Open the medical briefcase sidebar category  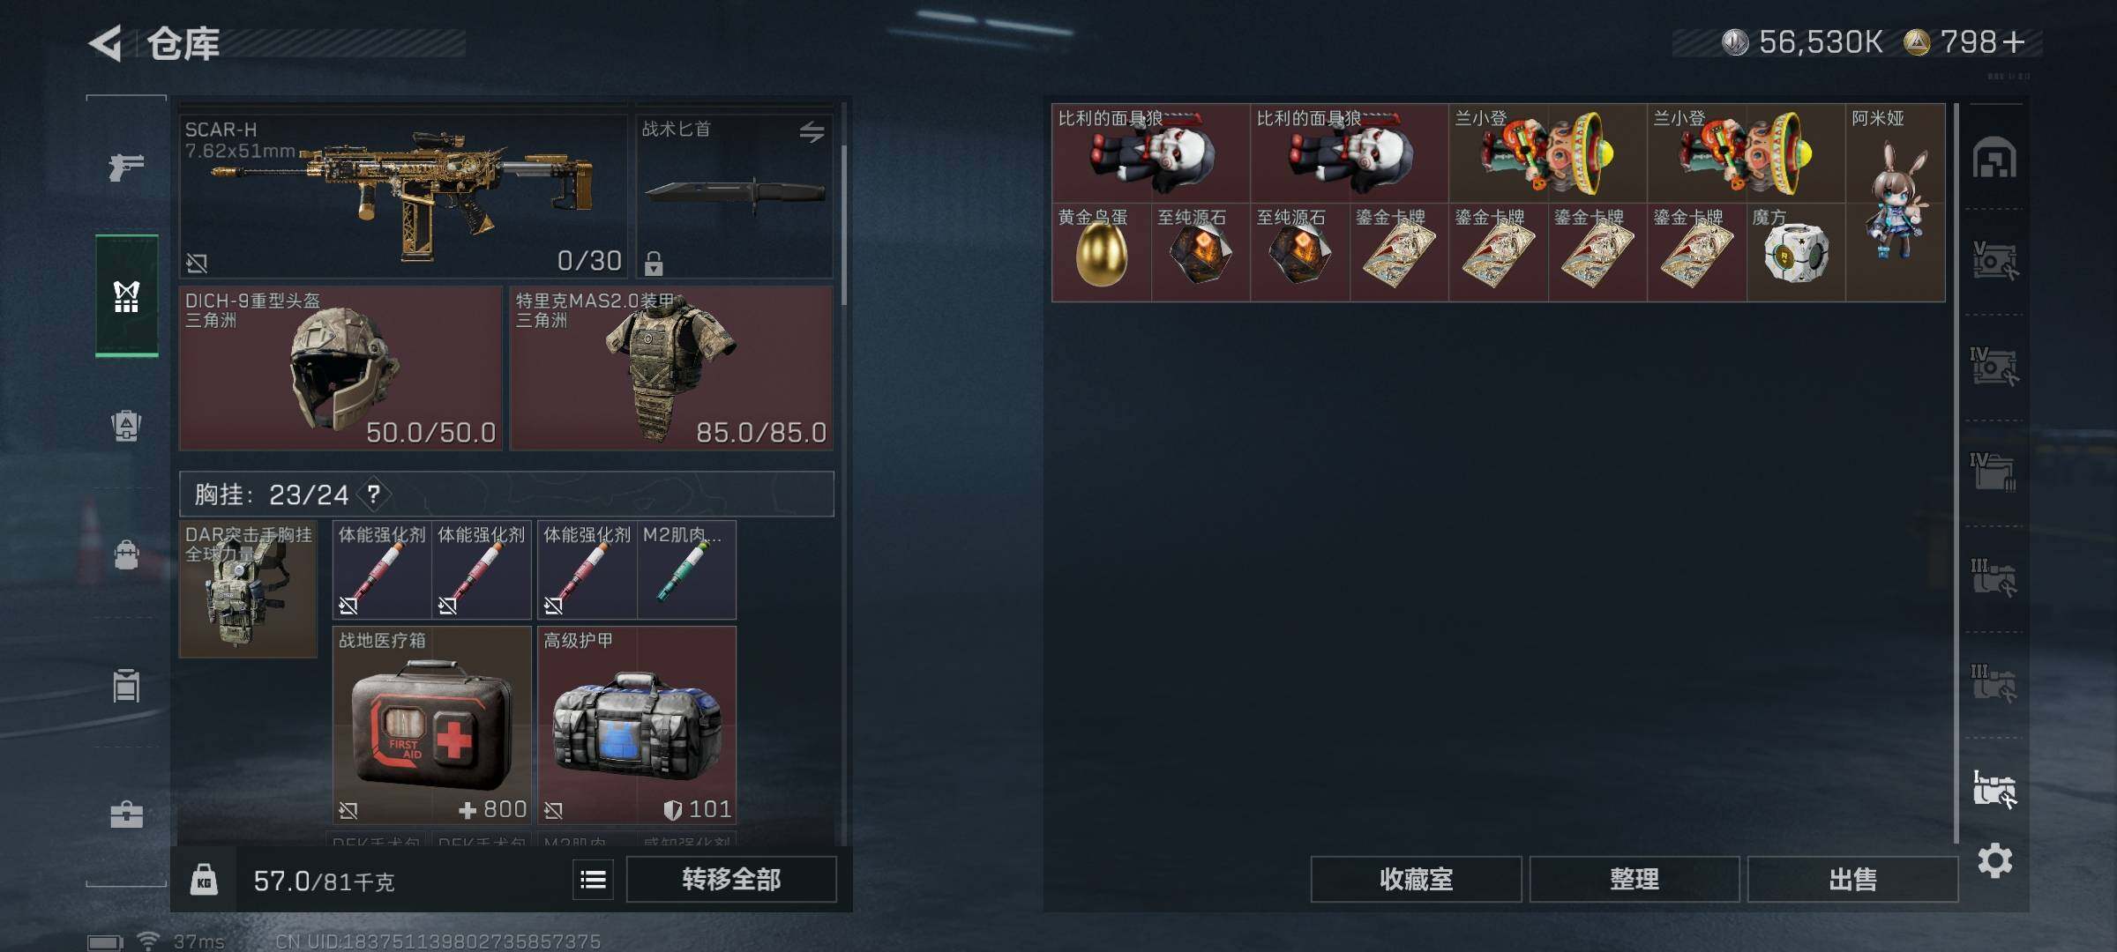point(126,814)
